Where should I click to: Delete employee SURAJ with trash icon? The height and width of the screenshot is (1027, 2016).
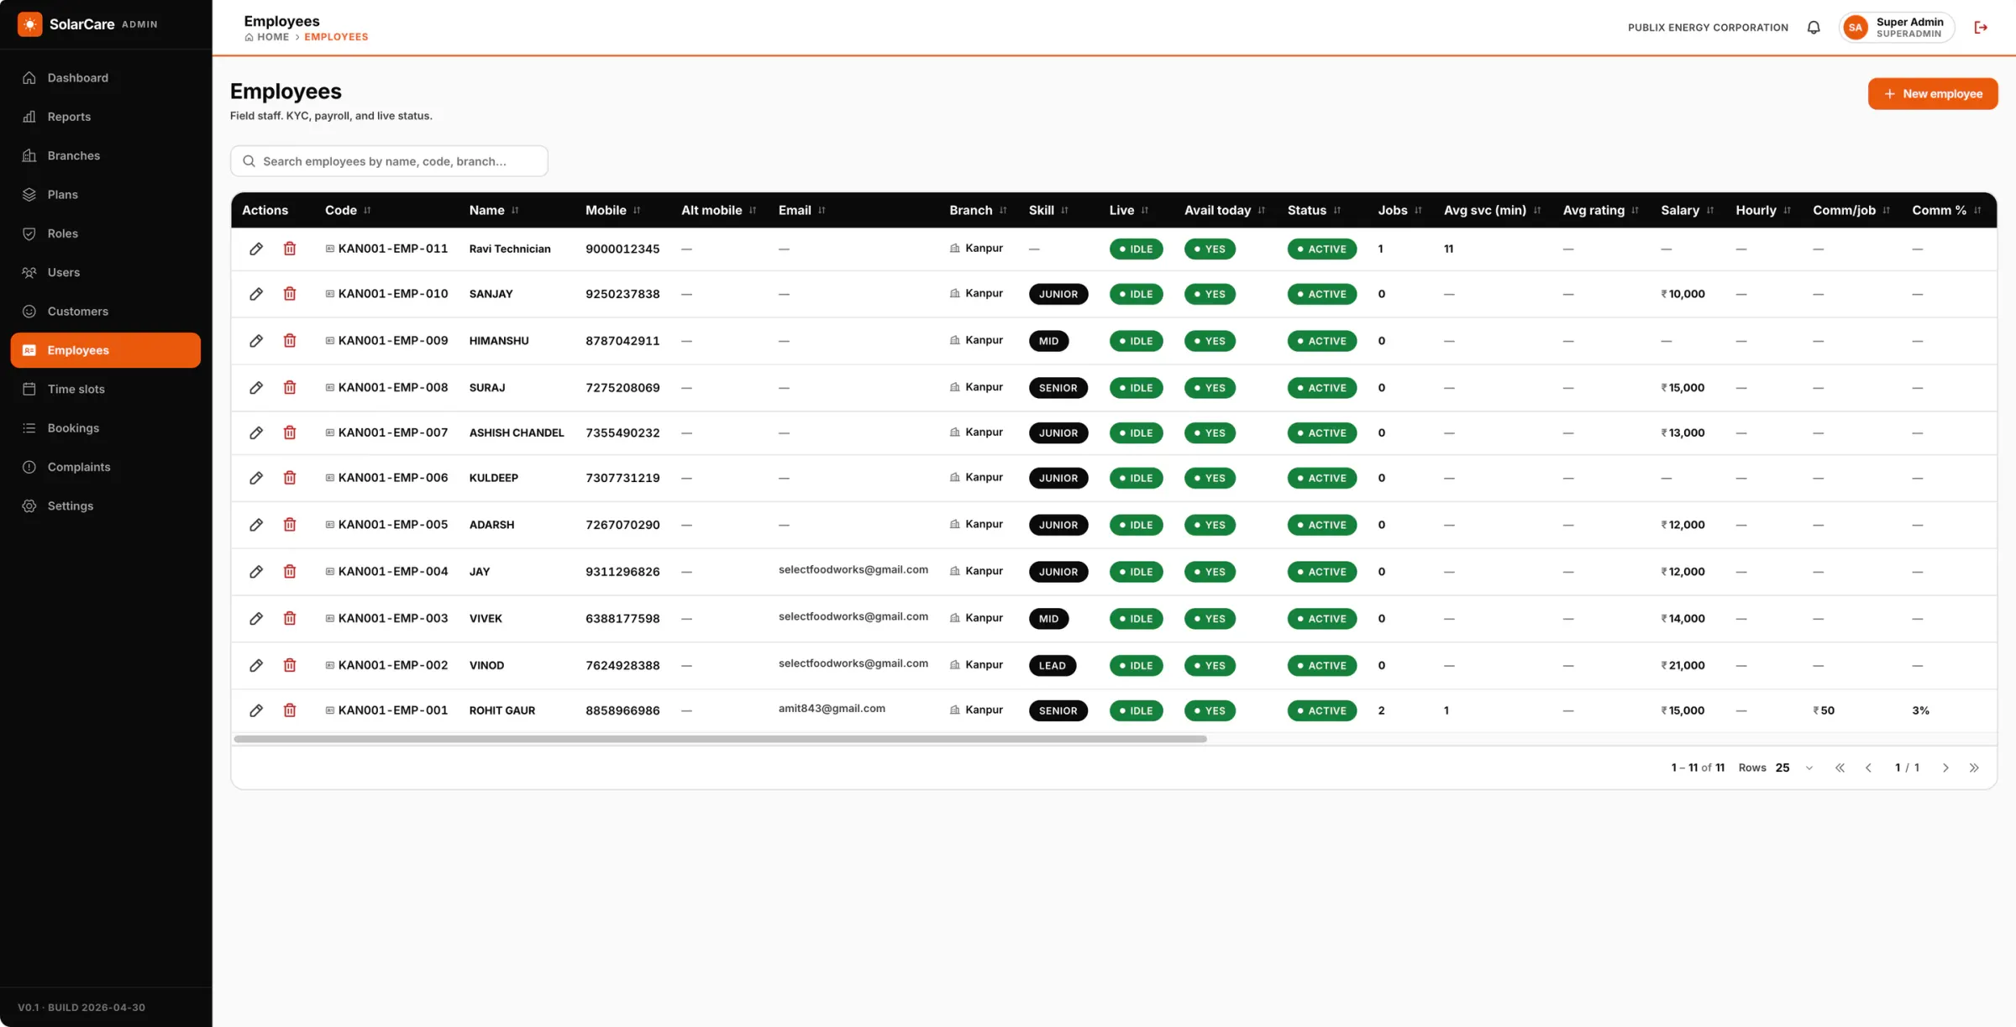[x=290, y=388]
